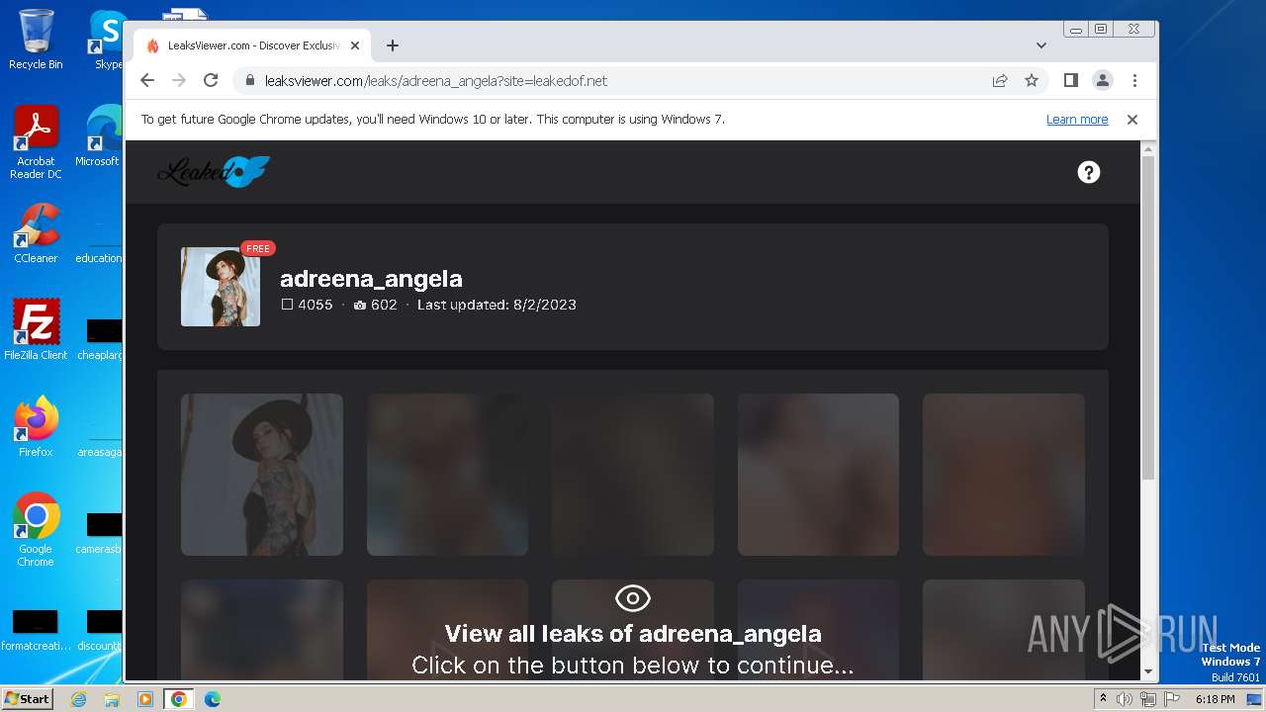The height and width of the screenshot is (712, 1266).
Task: Dismiss the Chrome update notification bar
Action: point(1132,120)
